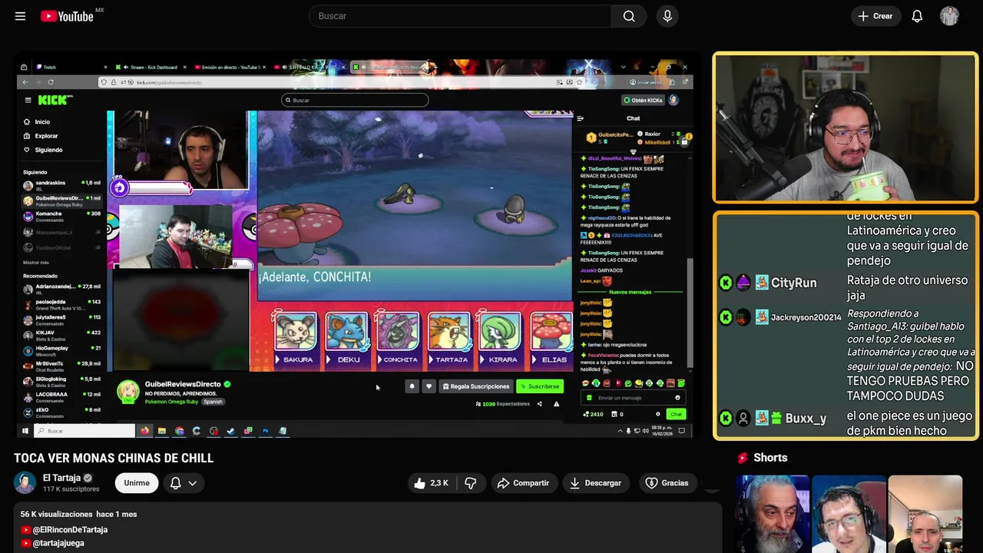This screenshot has width=983, height=553.
Task: Switch to Emisión en directo YouTube tab
Action: tap(229, 67)
